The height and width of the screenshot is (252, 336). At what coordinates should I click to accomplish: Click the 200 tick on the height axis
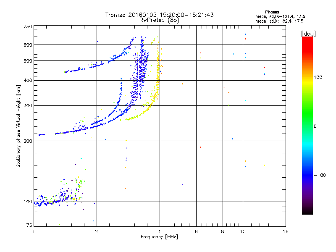(28, 141)
